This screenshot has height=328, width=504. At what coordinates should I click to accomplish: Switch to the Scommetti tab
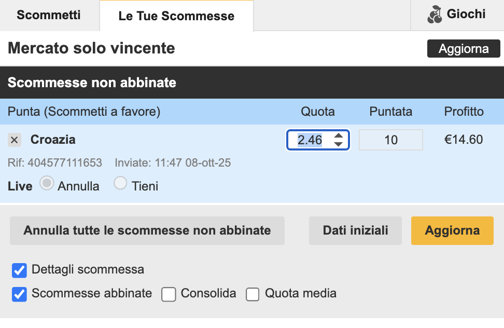pos(49,15)
